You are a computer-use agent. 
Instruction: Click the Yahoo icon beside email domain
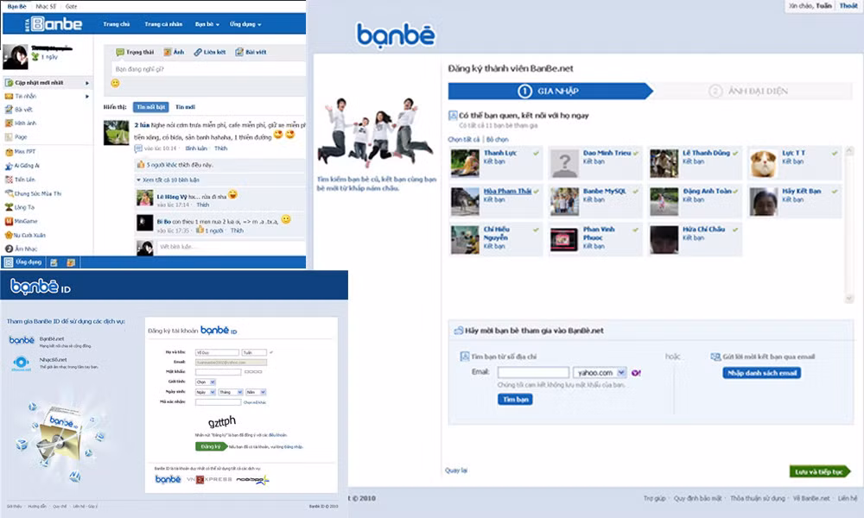tap(636, 372)
